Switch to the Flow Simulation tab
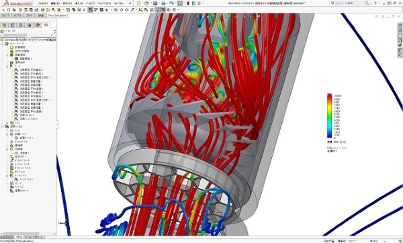The height and width of the screenshot is (243, 403). (57, 15)
